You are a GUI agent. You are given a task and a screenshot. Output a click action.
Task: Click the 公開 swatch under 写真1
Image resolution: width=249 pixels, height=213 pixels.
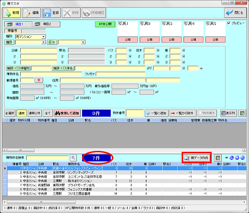pyautogui.click(x=128, y=40)
